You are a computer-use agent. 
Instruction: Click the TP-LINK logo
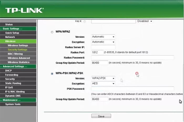pos(24,10)
